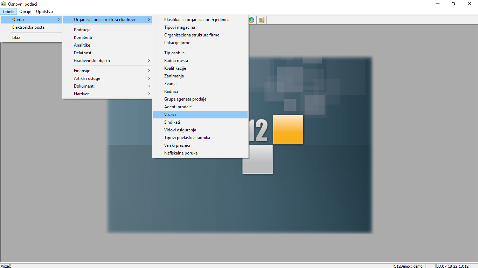Open Radnici from the submenu
This screenshot has height=268, width=478.
pyautogui.click(x=171, y=91)
